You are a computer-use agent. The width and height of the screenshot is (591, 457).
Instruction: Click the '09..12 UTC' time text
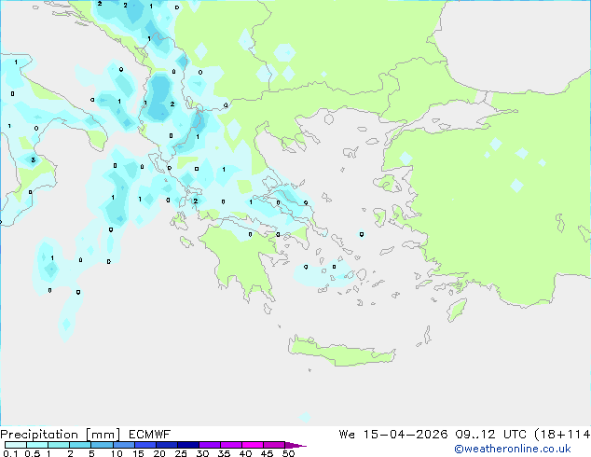pos(491,435)
